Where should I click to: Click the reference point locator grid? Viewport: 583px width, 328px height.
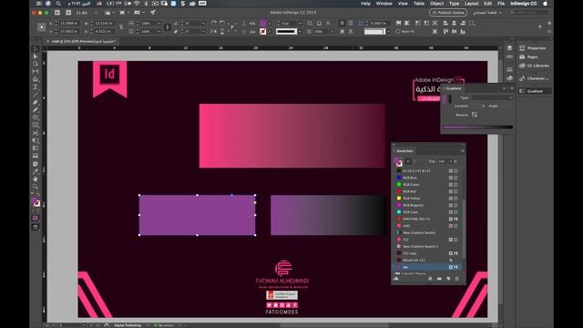[41, 27]
